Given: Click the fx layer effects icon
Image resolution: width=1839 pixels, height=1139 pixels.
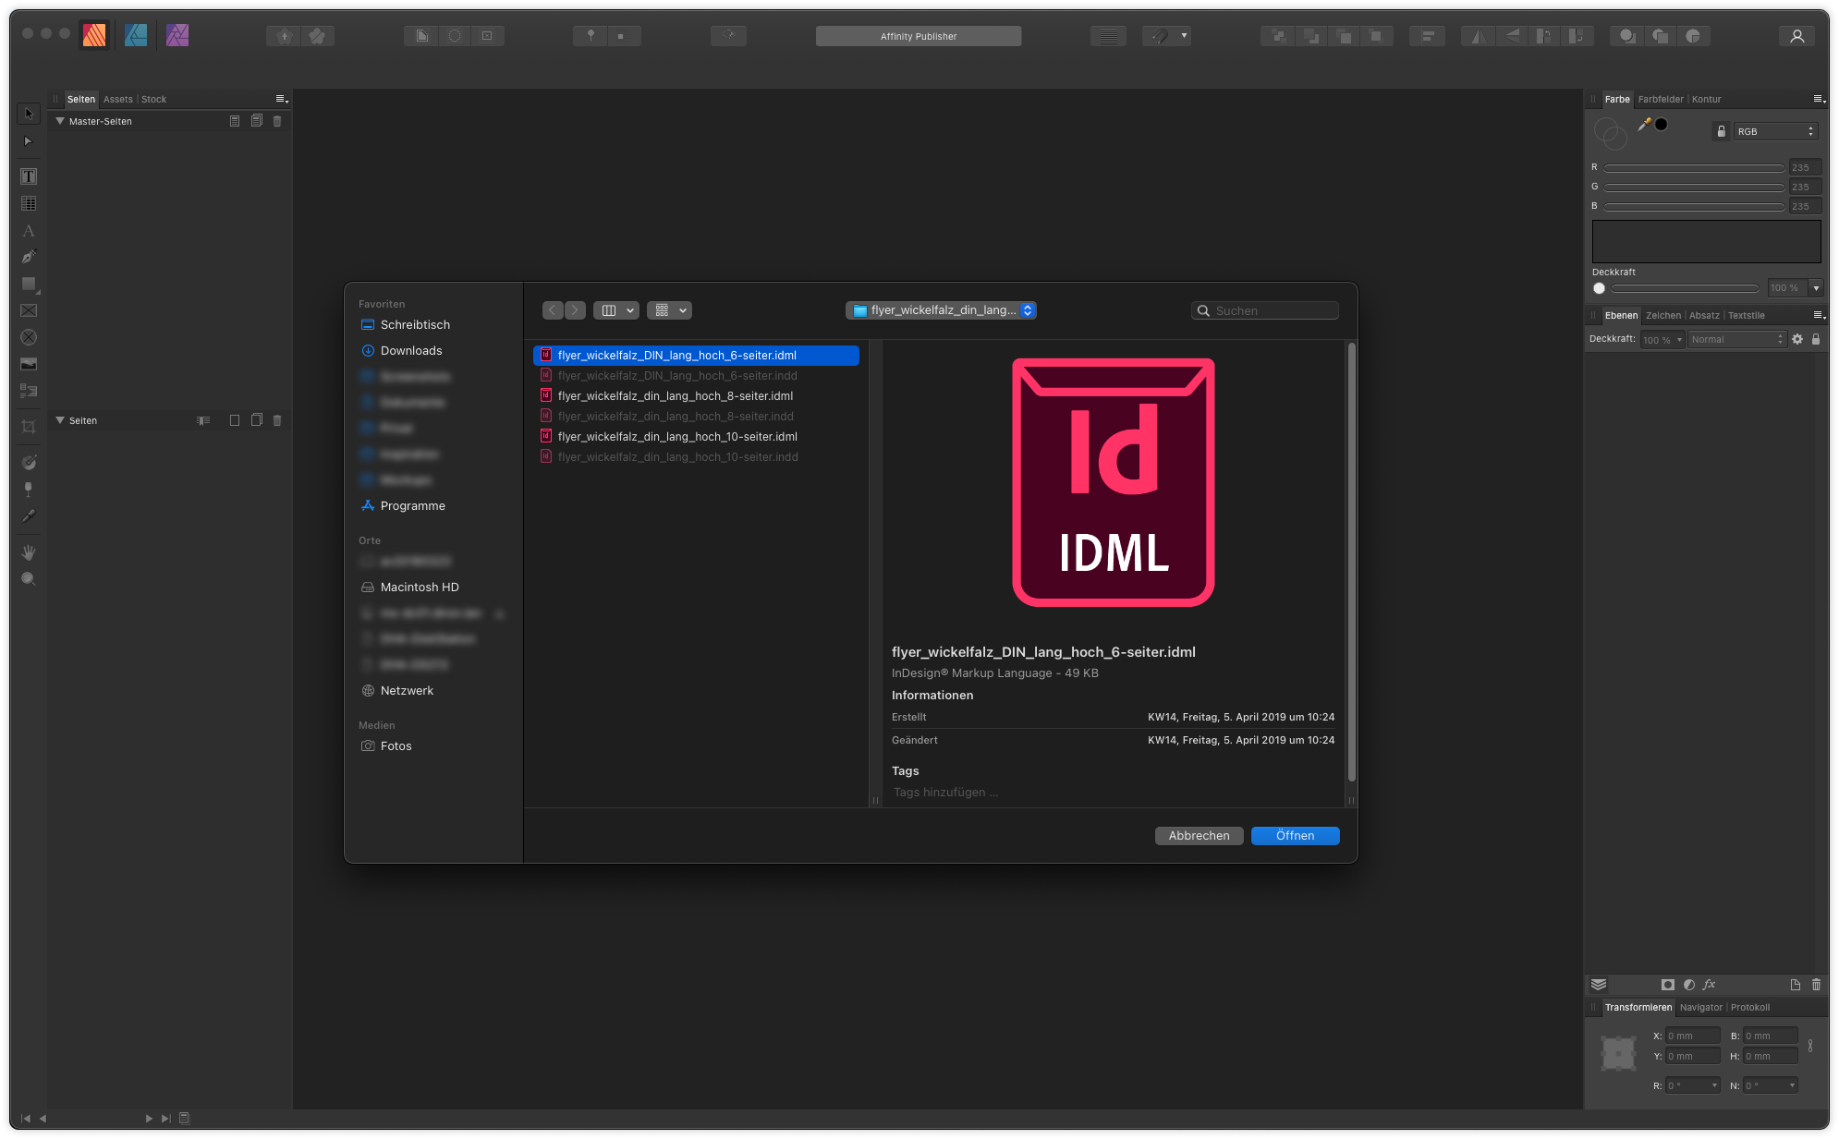Looking at the screenshot, I should (1709, 985).
